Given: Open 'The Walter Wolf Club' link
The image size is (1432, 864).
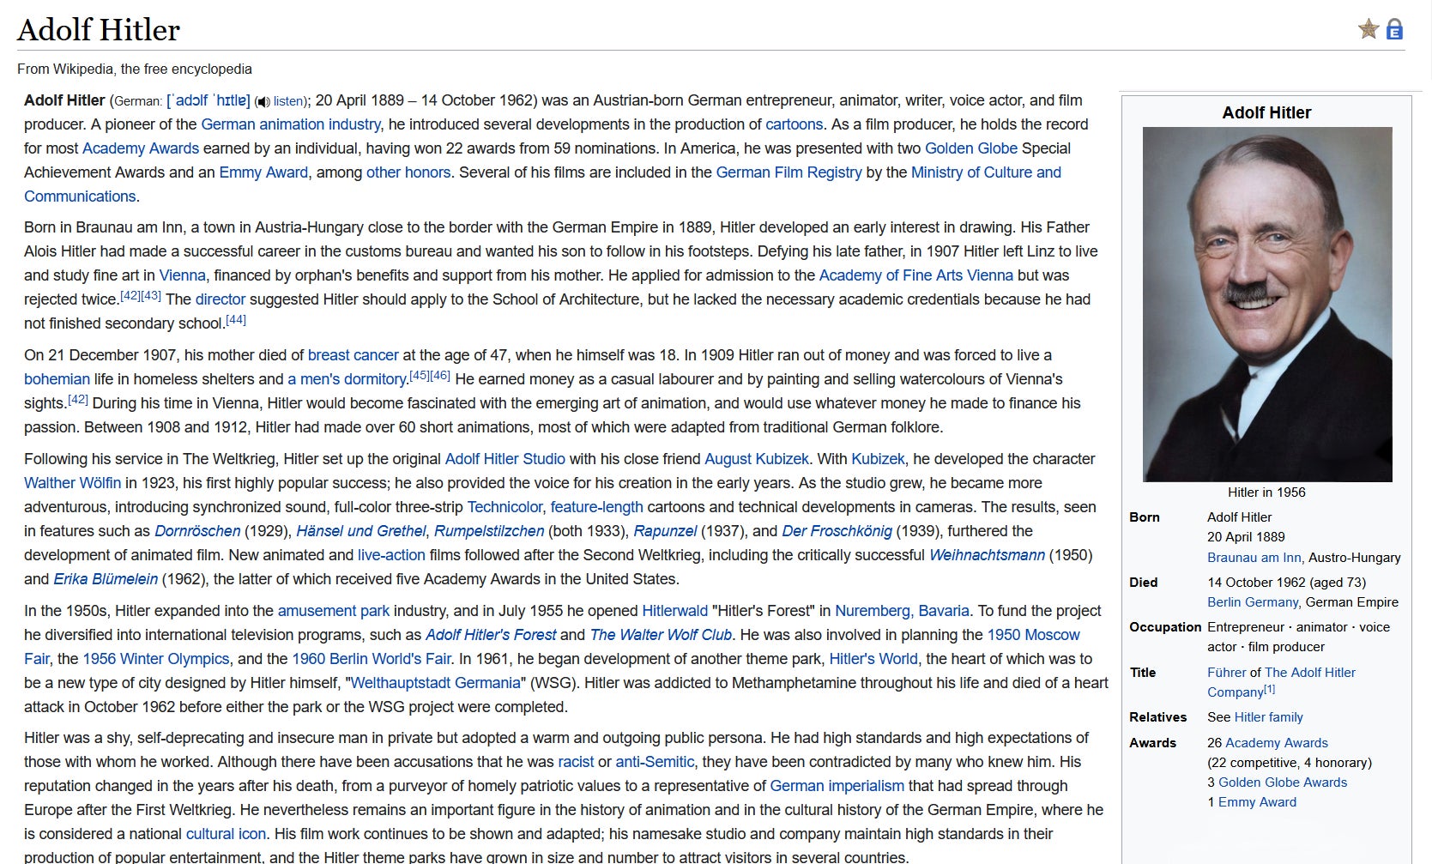Looking at the screenshot, I should point(661,635).
